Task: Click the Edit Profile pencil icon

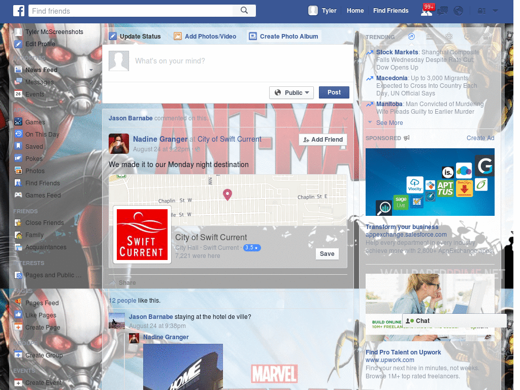Action: coord(18,44)
